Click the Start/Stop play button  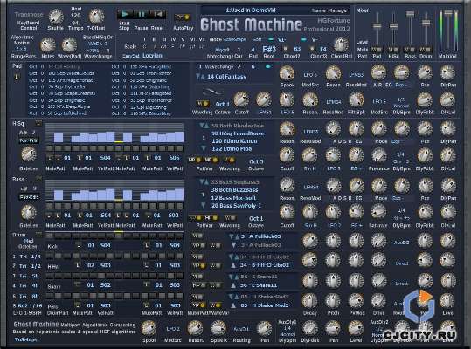[126, 14]
